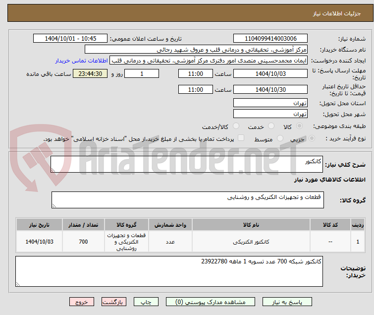Click the چاپ print button
This screenshot has width=374, height=315.
[146, 302]
